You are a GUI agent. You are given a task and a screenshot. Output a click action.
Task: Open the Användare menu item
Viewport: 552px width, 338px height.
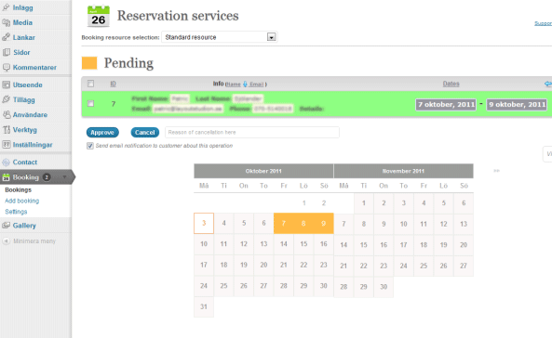pyautogui.click(x=30, y=114)
